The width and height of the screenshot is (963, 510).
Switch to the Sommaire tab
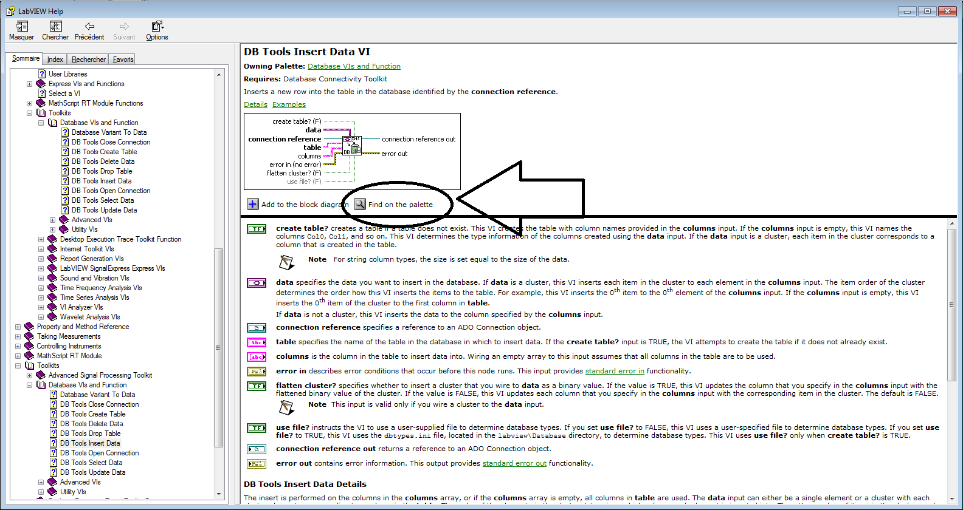26,58
